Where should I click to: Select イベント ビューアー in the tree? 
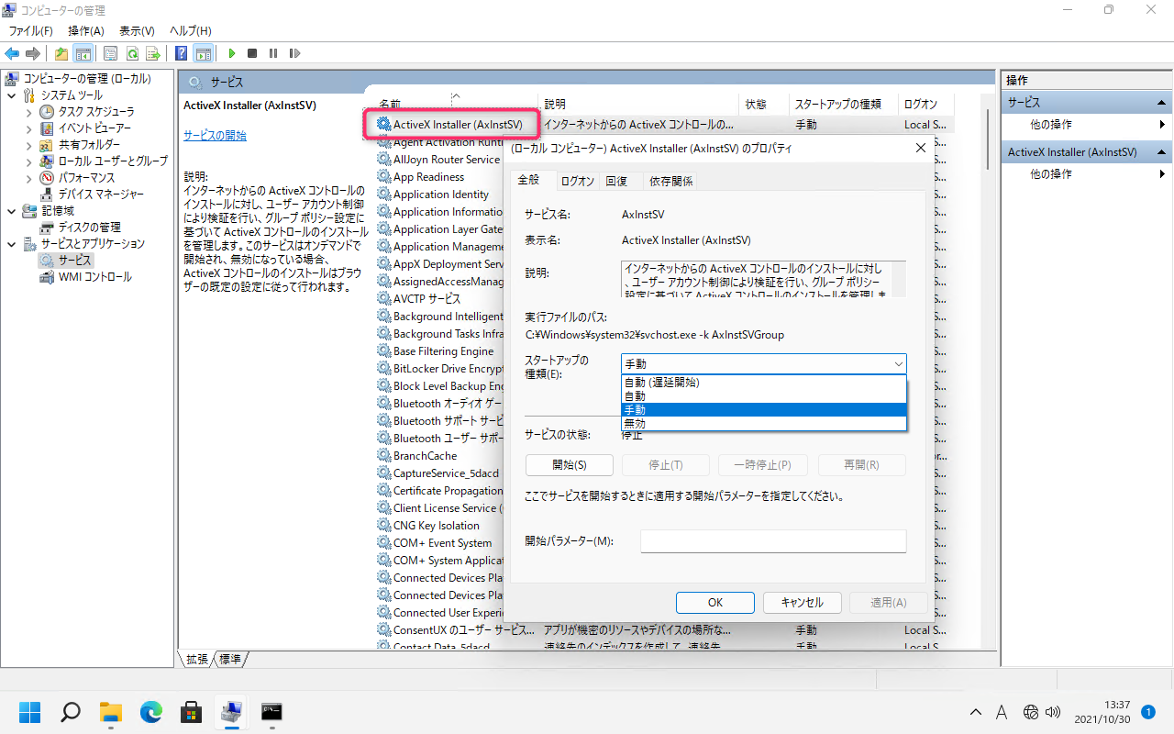[94, 128]
